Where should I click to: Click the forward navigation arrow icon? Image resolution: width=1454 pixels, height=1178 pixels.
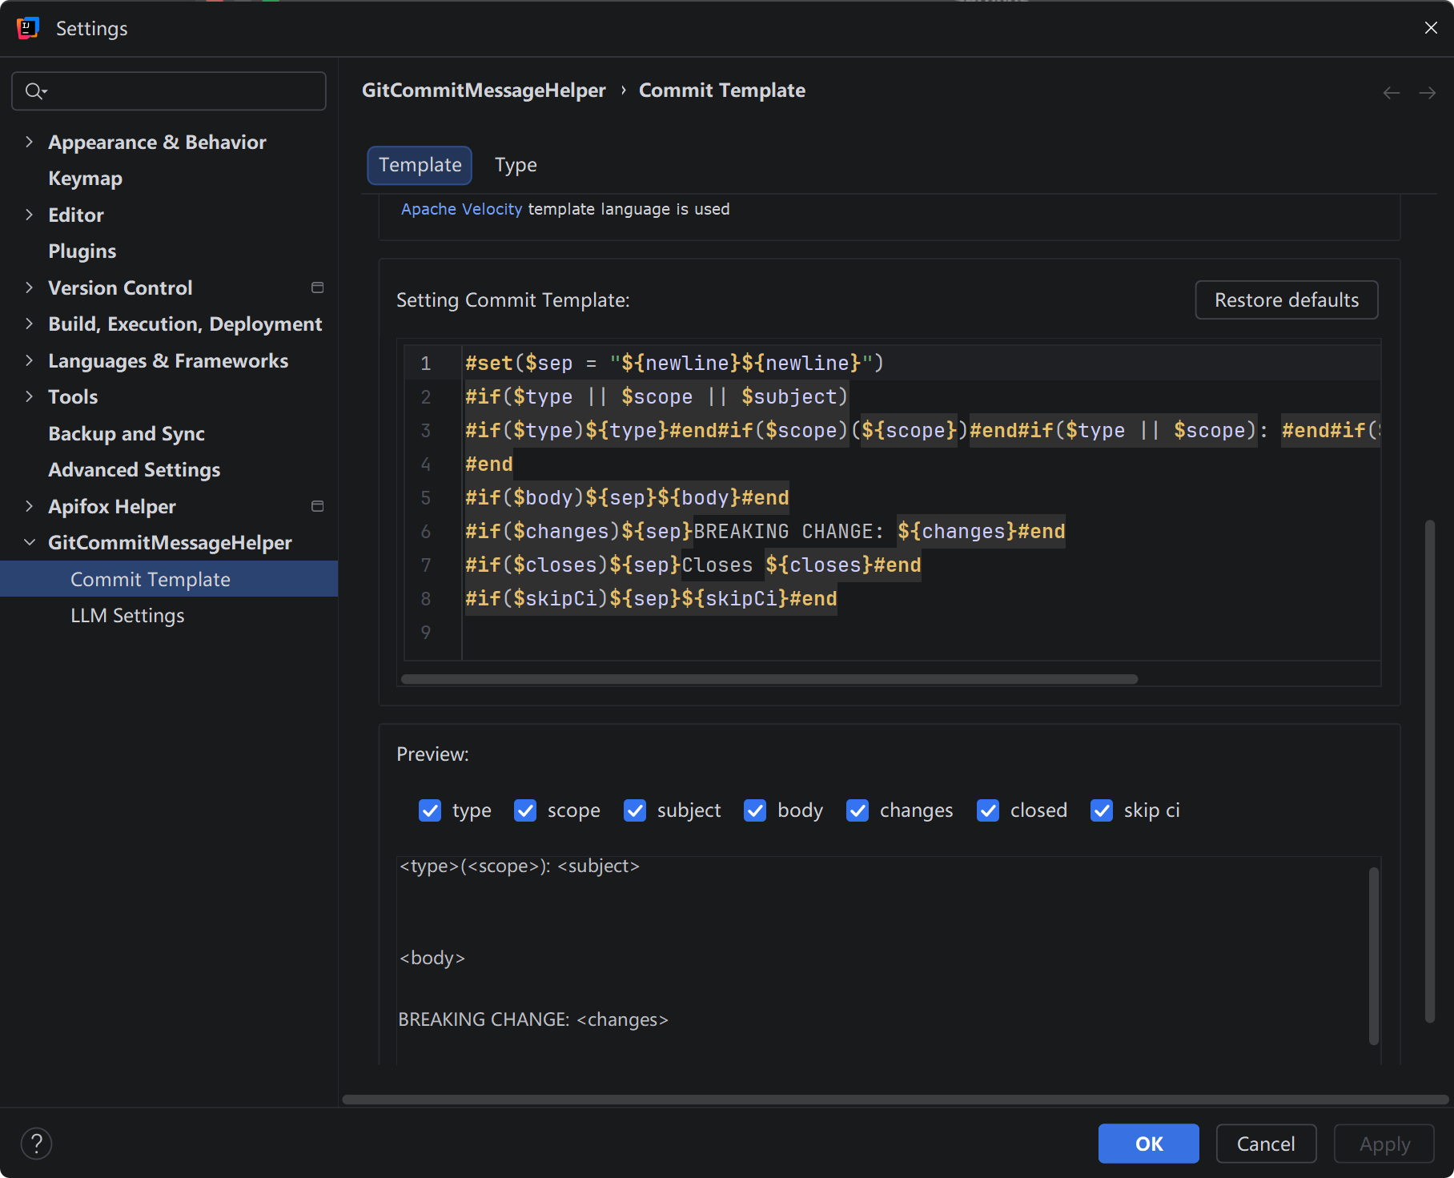click(1427, 93)
